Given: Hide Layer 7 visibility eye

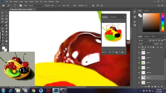Looking at the screenshot, I should pyautogui.click(x=139, y=68).
